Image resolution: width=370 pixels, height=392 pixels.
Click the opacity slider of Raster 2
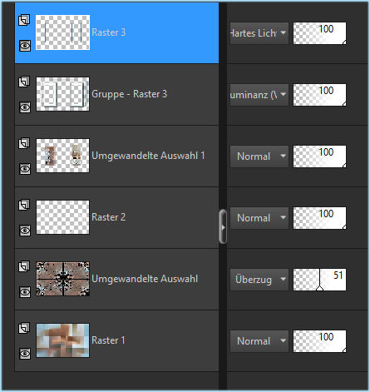[319, 218]
